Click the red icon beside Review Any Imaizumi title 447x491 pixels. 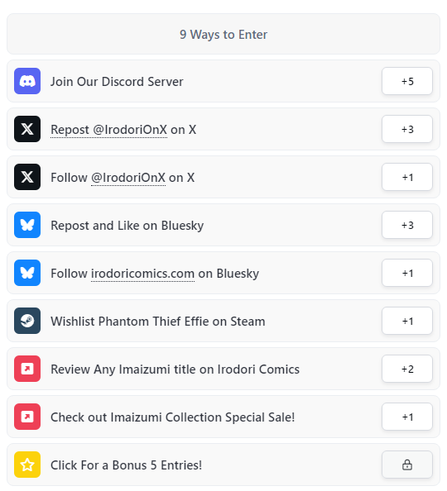point(27,369)
